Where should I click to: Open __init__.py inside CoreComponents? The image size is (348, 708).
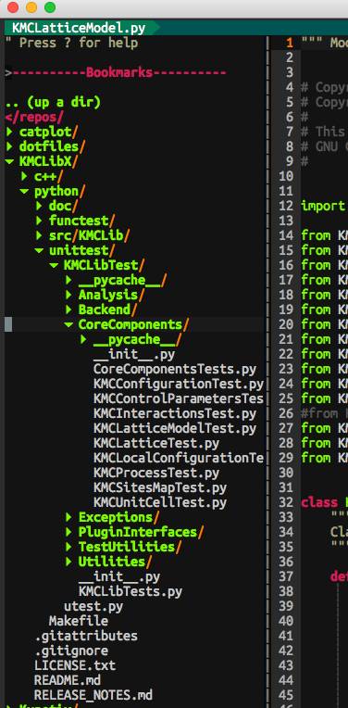(x=134, y=354)
